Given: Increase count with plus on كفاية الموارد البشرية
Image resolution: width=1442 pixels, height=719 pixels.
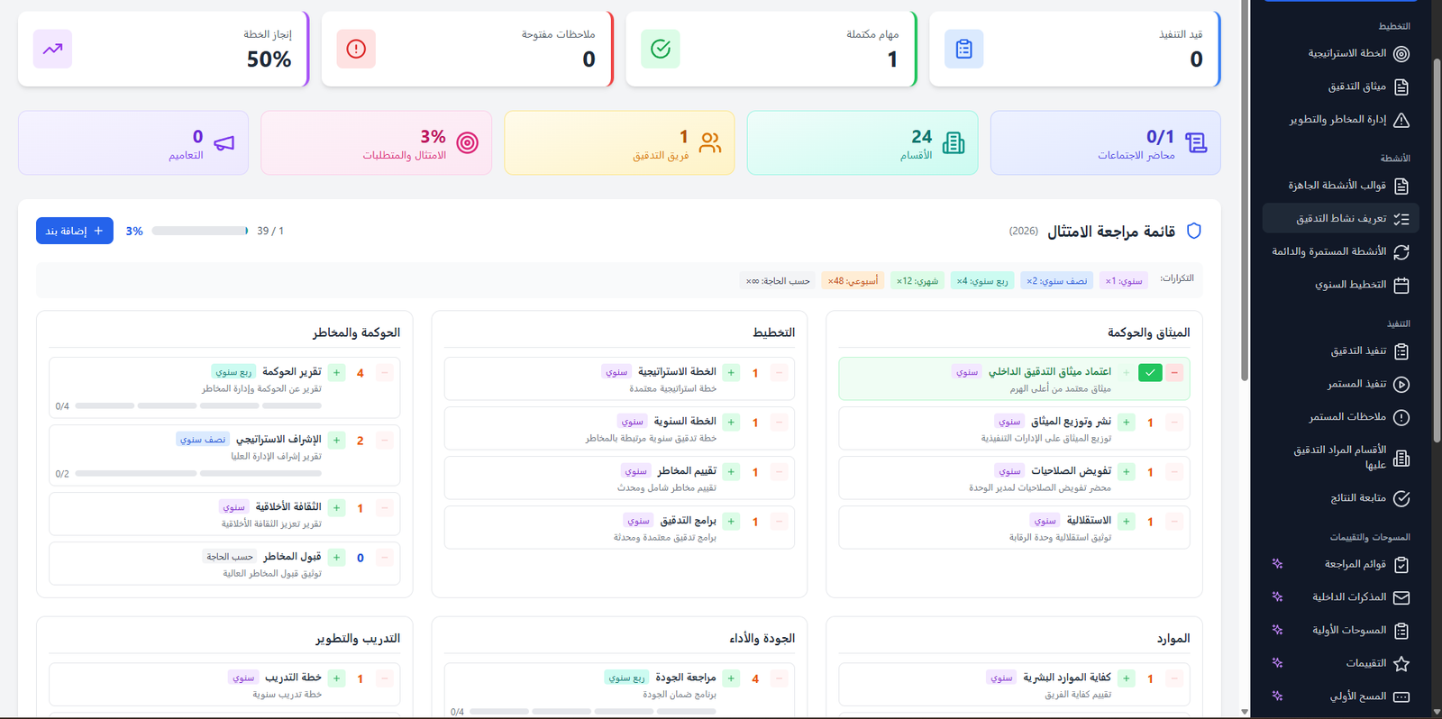Looking at the screenshot, I should (x=1127, y=679).
